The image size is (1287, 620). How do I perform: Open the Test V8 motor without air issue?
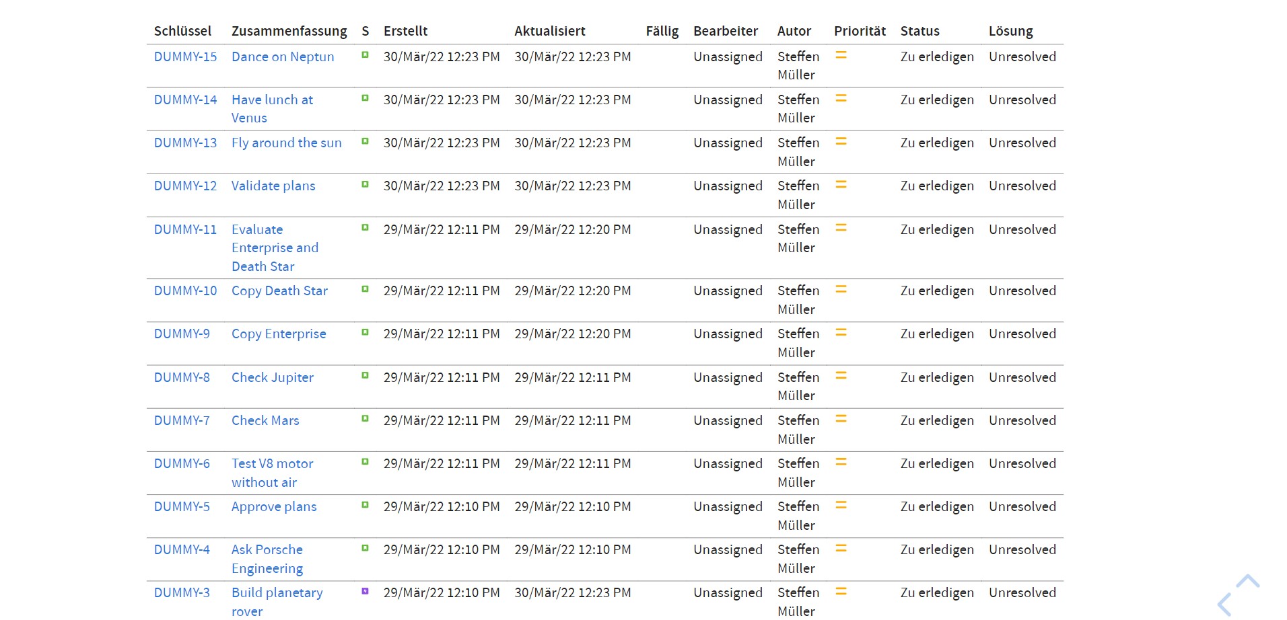272,473
